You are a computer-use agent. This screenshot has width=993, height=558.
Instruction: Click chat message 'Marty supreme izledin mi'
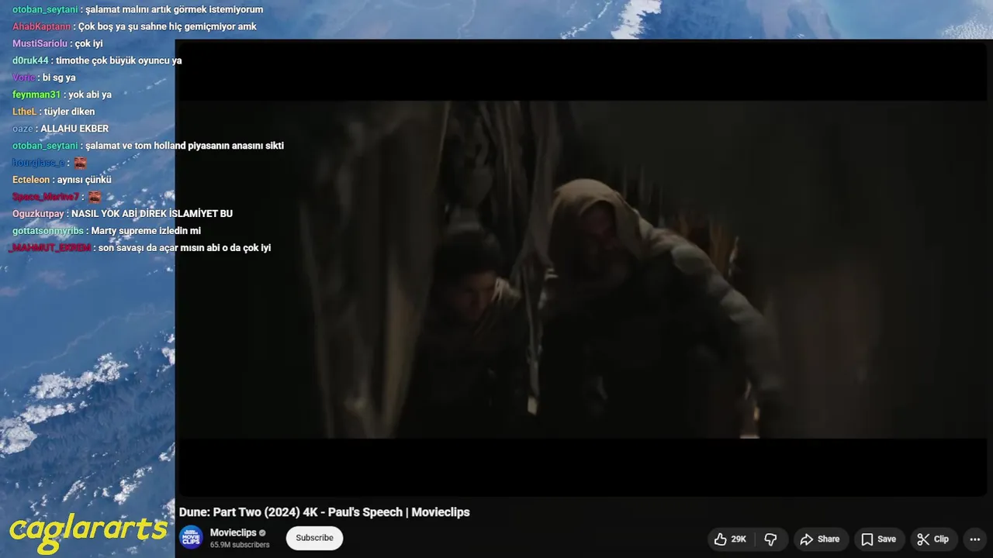146,231
